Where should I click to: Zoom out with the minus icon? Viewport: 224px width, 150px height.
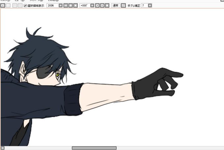66,6
